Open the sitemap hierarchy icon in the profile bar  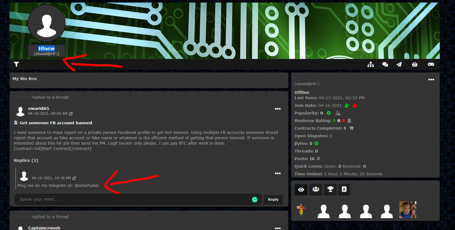tap(371, 65)
